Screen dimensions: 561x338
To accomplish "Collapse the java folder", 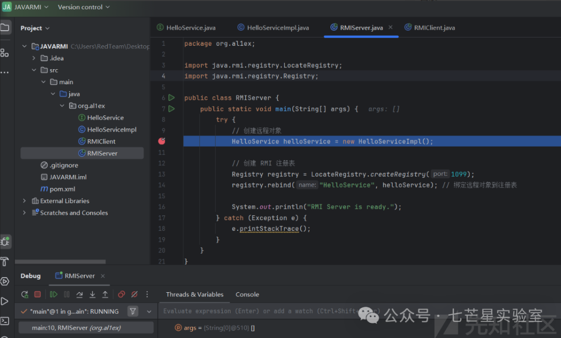I will pyautogui.click(x=53, y=94).
